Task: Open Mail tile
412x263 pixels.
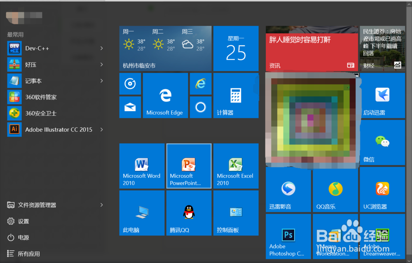Action: pyautogui.click(x=130, y=107)
